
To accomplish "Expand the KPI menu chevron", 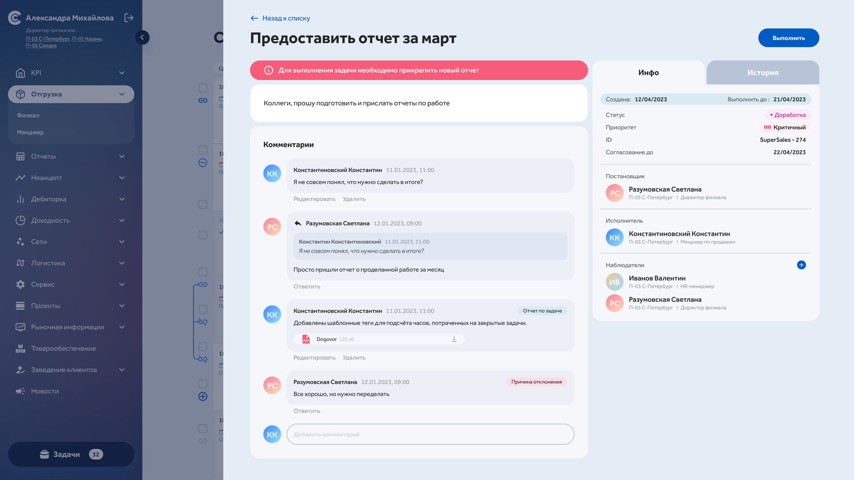I will point(122,73).
